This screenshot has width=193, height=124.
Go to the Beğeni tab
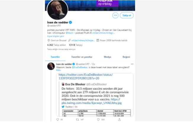[126, 57]
